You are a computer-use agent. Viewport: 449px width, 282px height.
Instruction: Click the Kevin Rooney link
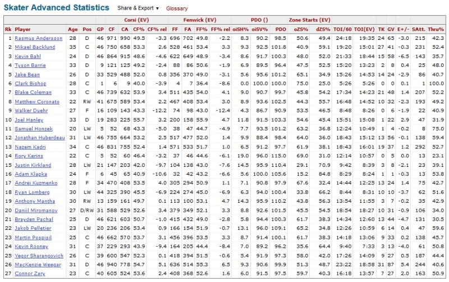(31, 246)
